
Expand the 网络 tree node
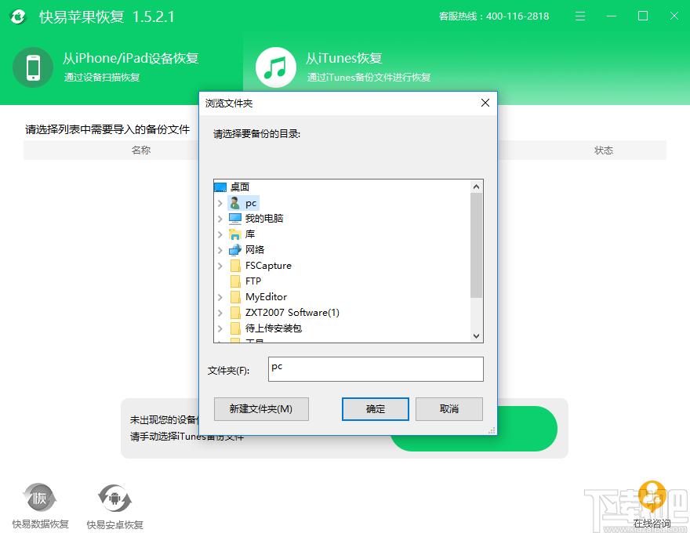tap(220, 250)
